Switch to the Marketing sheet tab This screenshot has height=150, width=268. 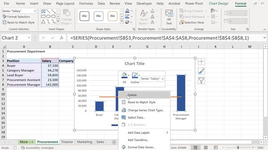point(85,142)
